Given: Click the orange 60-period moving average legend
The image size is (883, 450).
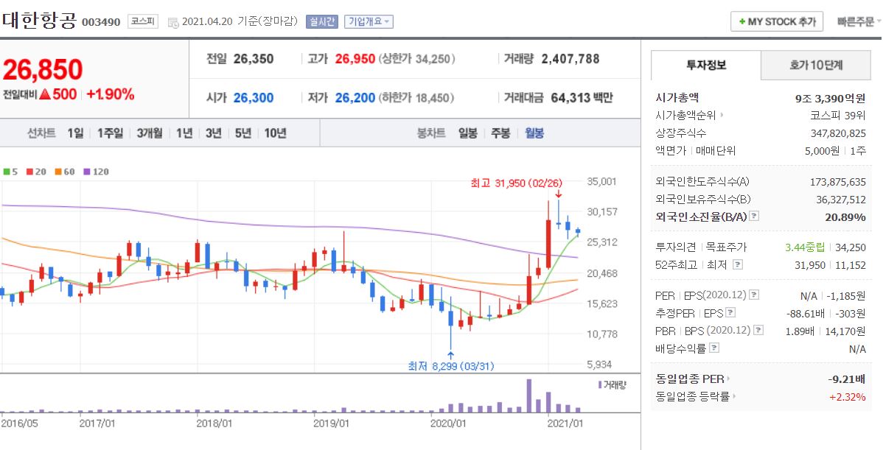Looking at the screenshot, I should pyautogui.click(x=65, y=172).
